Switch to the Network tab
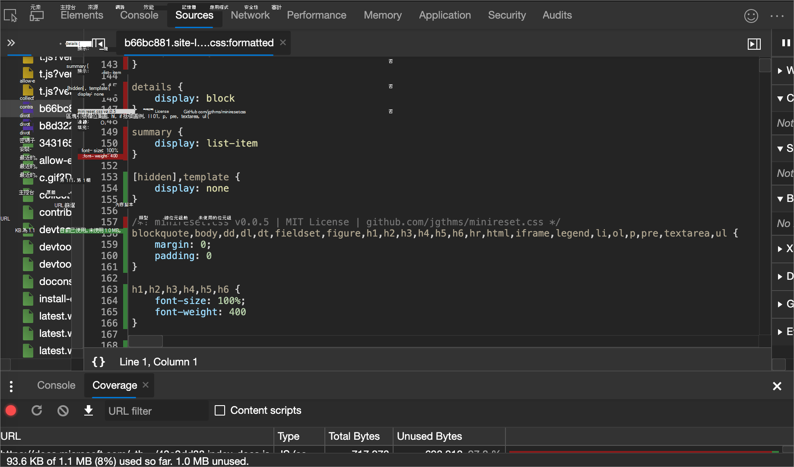 point(250,16)
